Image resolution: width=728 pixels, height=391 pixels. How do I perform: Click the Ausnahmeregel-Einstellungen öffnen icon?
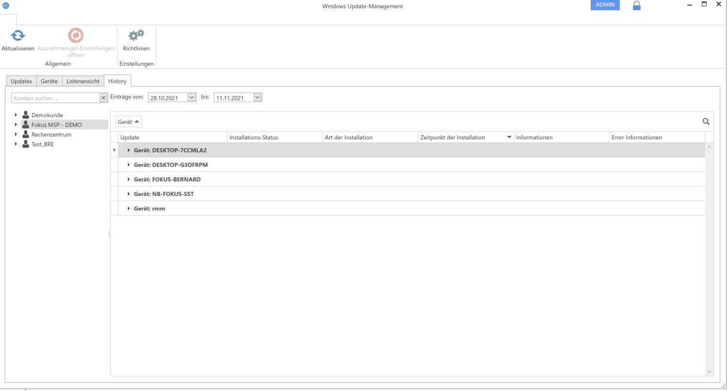(76, 35)
